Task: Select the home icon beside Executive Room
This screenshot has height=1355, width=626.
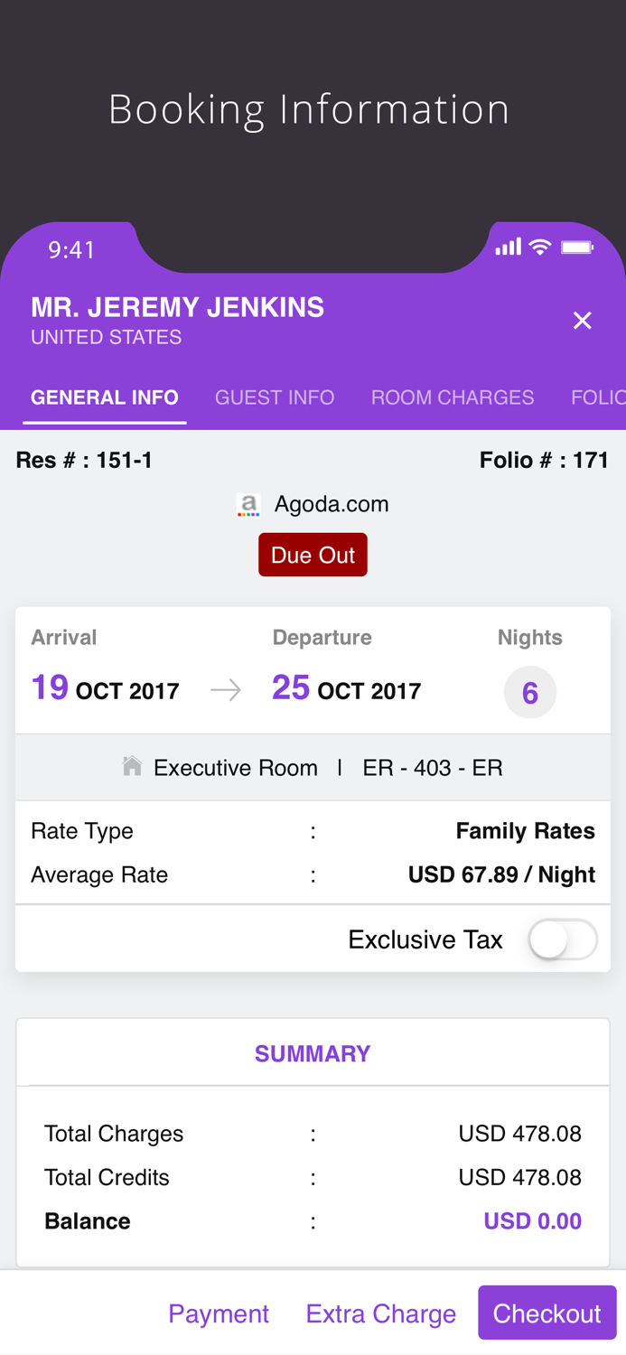Action: coord(132,766)
